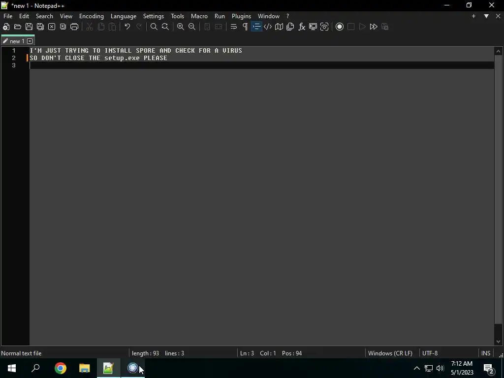Undo the last edit via toolbar
Screen dimensions: 504x378
coord(127,27)
